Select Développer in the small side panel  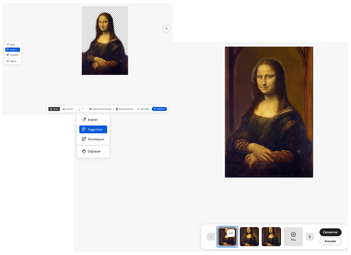[x=12, y=55]
